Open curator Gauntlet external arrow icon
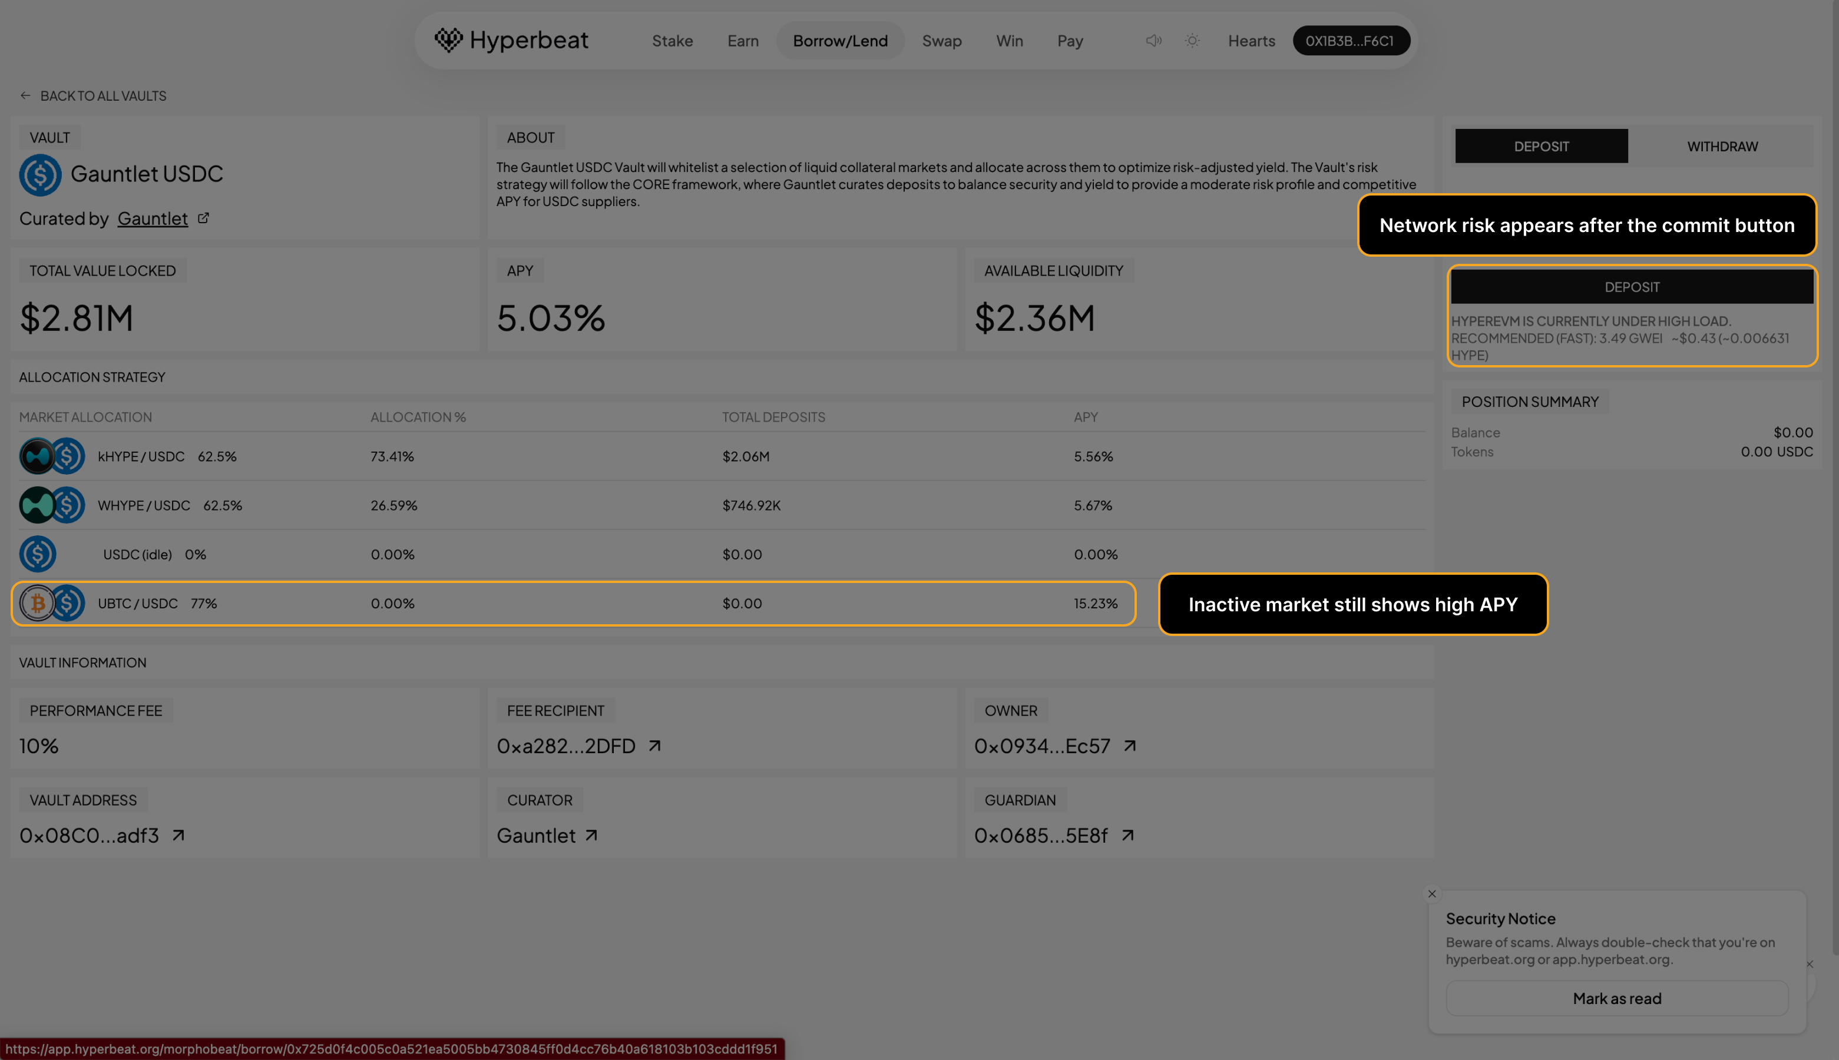The image size is (1839, 1060). pos(591,835)
